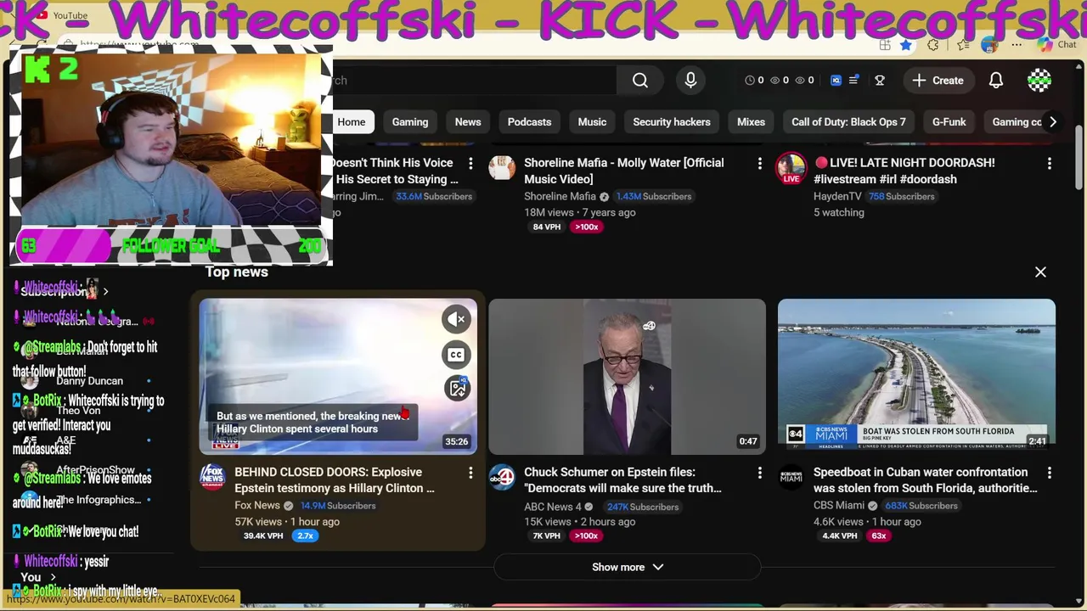Open HaydenTV live channel avatar

(x=791, y=167)
